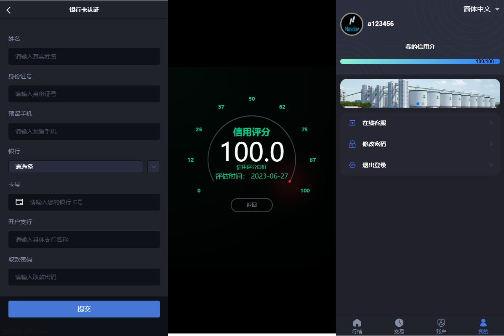Click the lock icon for change password (修改密码)
This screenshot has width=504, height=336.
(352, 144)
